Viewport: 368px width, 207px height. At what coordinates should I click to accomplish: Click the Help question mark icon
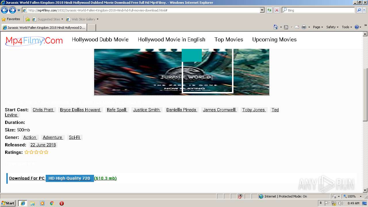357,27
